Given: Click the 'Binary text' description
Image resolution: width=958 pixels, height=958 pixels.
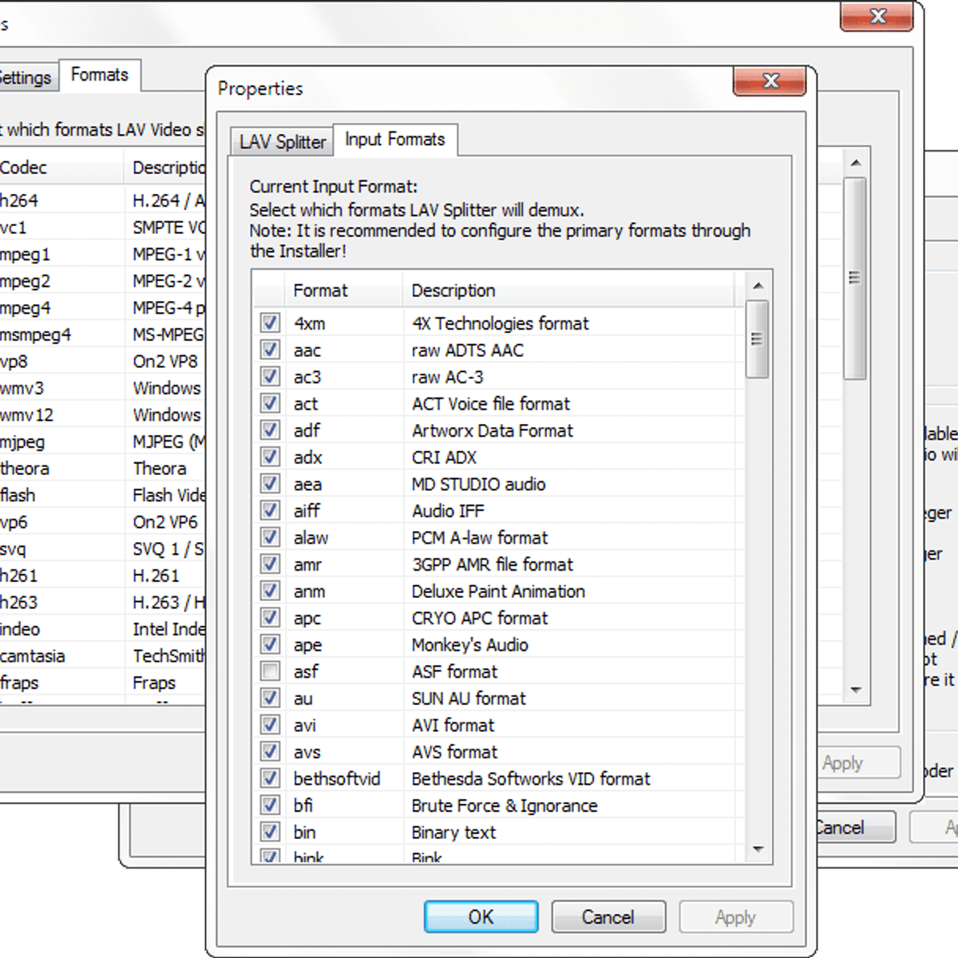Looking at the screenshot, I should (453, 833).
